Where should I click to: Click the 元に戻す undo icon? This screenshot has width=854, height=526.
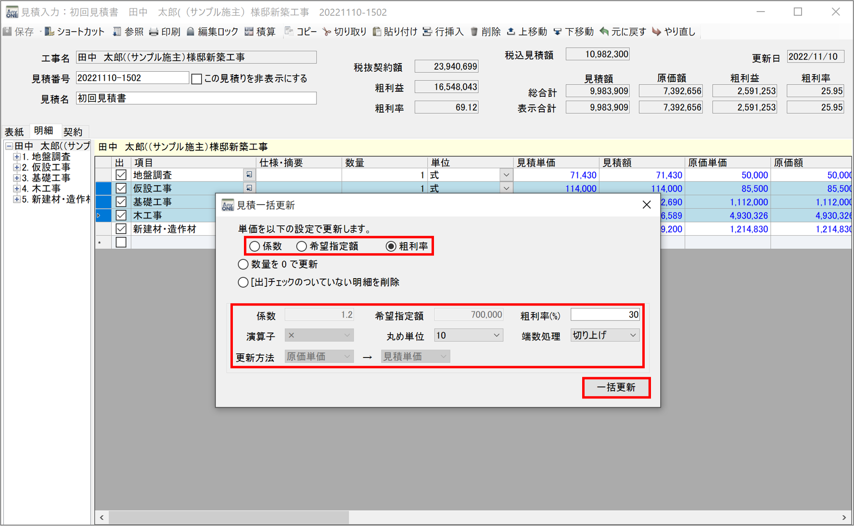pyautogui.click(x=604, y=32)
